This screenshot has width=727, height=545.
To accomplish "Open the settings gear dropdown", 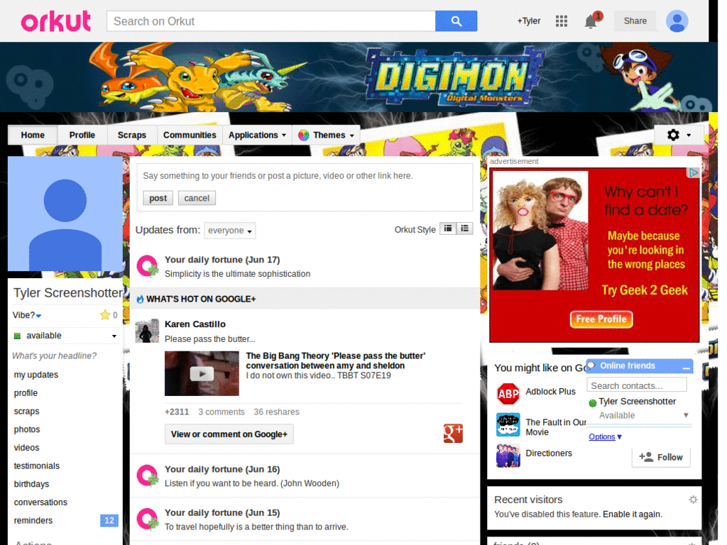I will coord(679,135).
